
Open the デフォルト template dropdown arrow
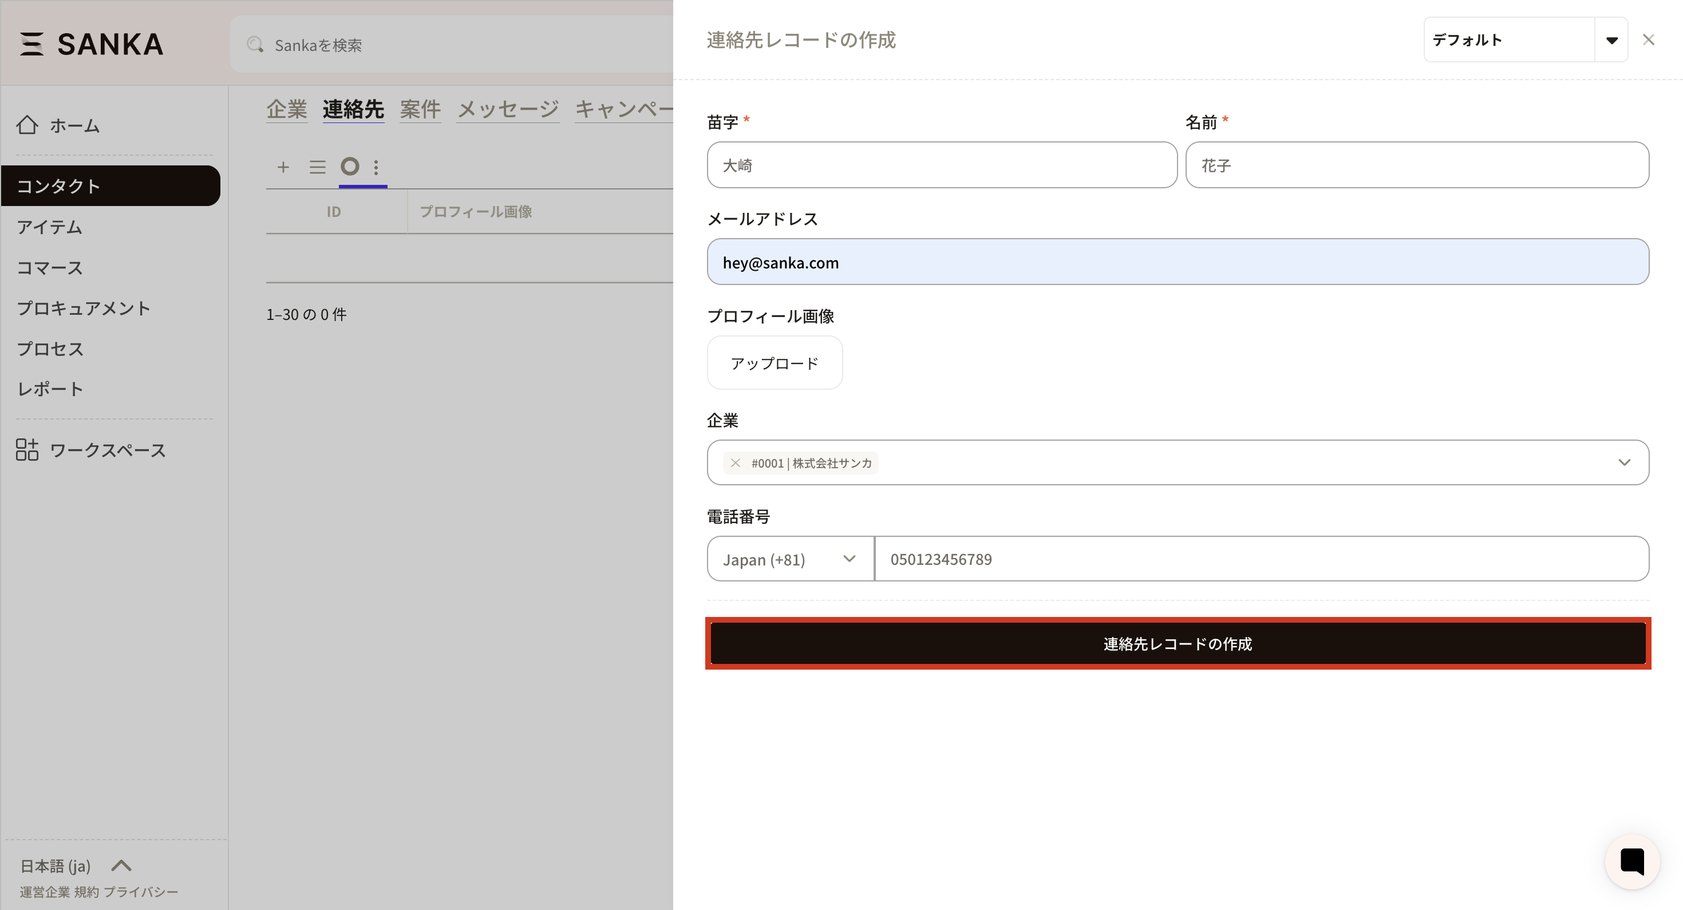[1611, 40]
